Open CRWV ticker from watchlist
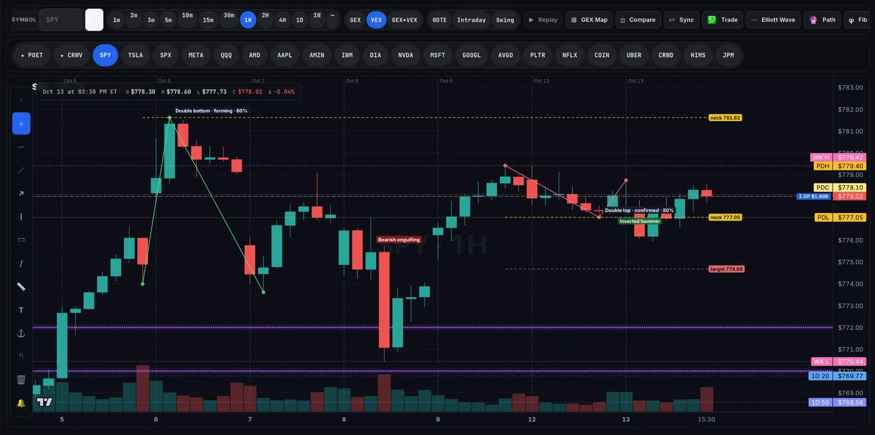Viewport: 875px width, 435px height. pos(71,55)
